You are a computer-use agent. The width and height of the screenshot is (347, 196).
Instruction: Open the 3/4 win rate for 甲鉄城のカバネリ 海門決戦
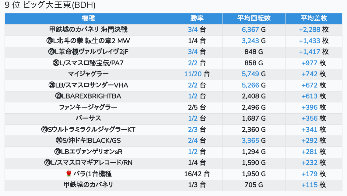pyautogui.click(x=193, y=30)
